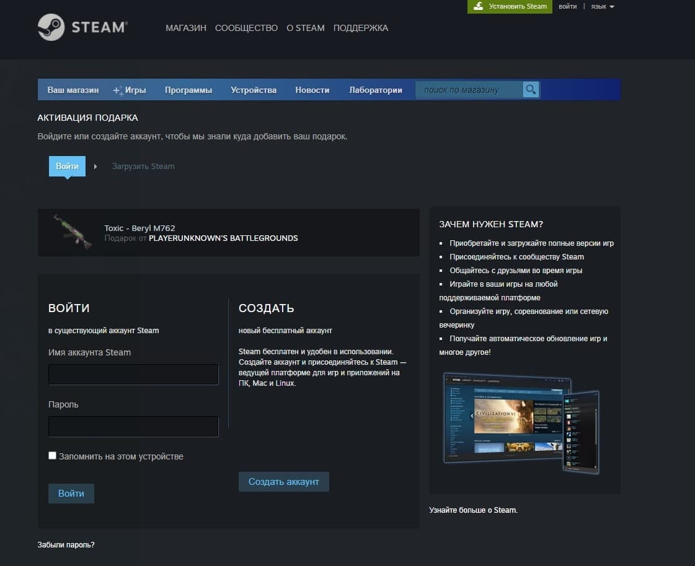
Task: Open the Новости store tab
Action: 312,90
